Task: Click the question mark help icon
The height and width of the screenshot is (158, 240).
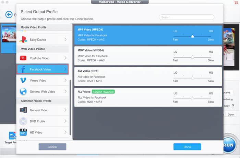Action: pyautogui.click(x=233, y=106)
